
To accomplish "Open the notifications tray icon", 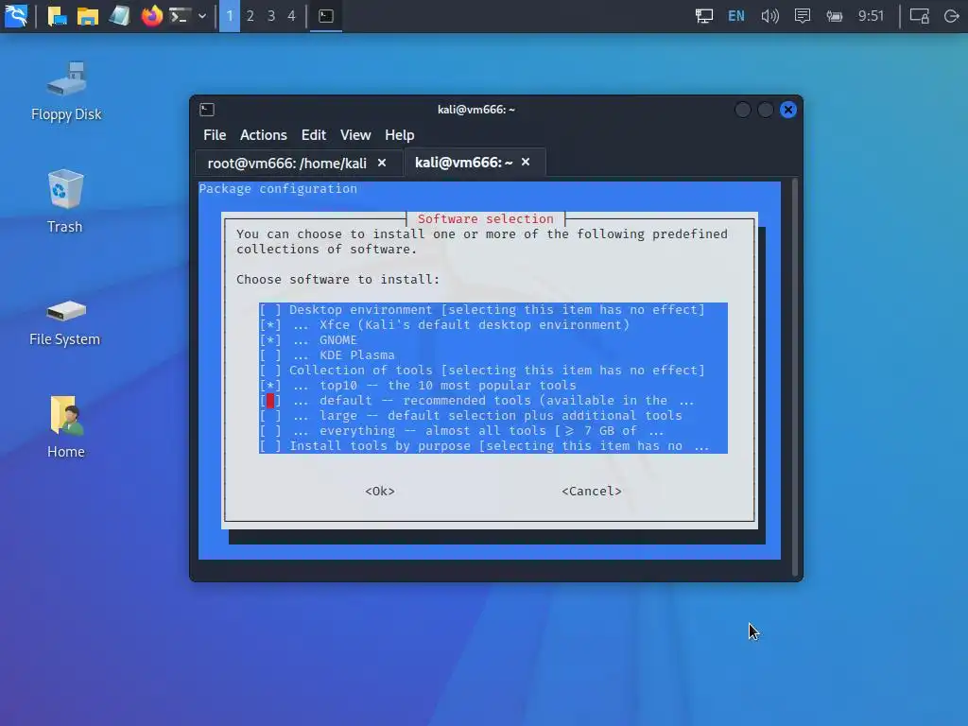I will click(x=802, y=16).
